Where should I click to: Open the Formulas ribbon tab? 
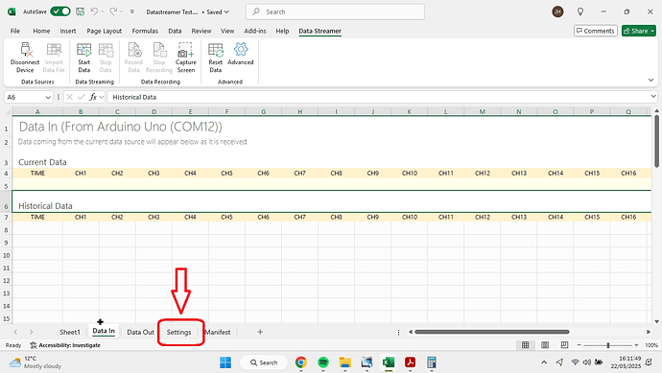pyautogui.click(x=145, y=31)
